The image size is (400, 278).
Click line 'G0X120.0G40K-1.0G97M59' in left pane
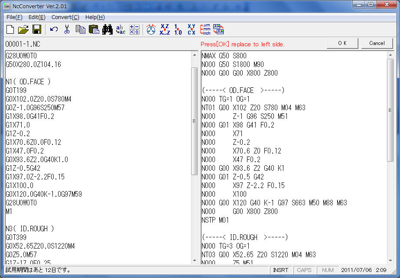[x=44, y=194]
